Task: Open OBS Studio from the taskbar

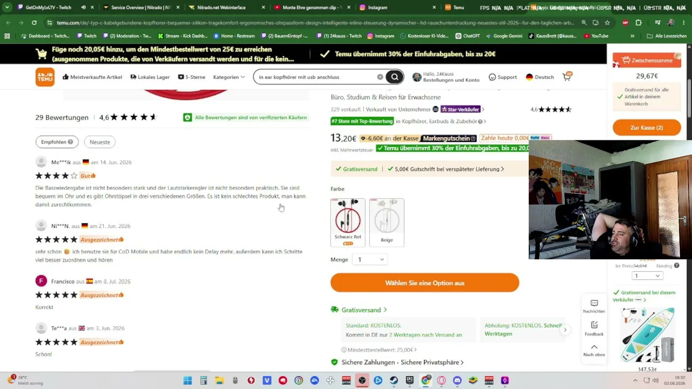Action: pyautogui.click(x=362, y=380)
